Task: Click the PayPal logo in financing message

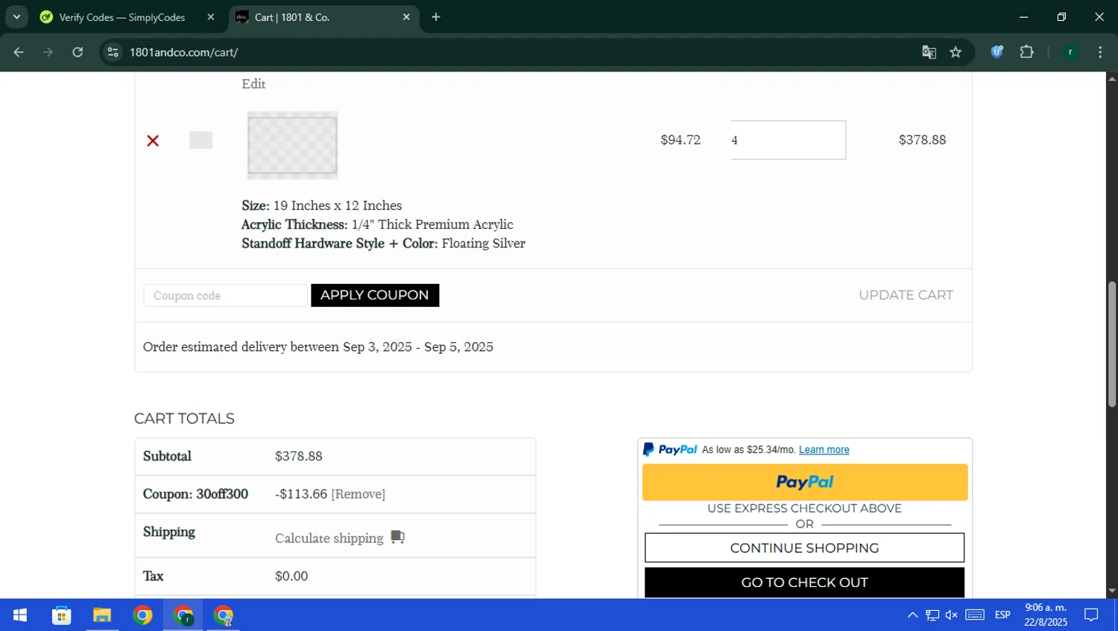Action: pos(670,450)
